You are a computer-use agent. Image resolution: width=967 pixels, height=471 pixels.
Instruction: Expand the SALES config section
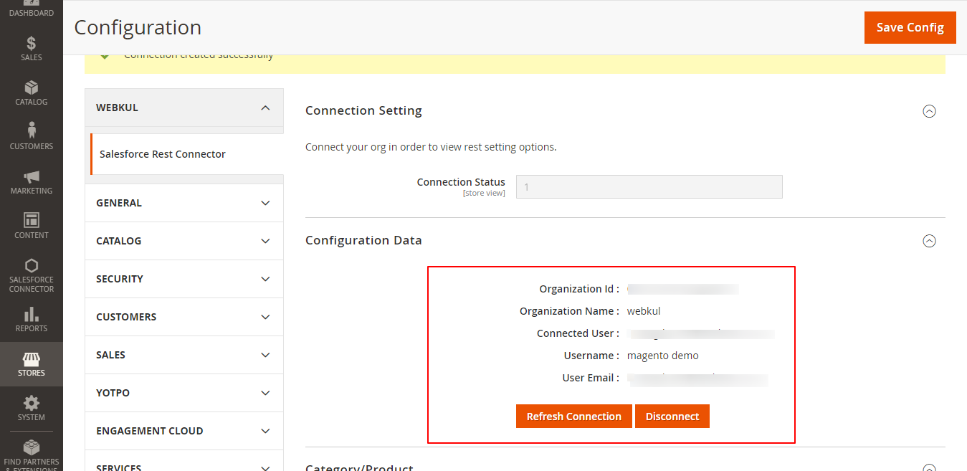click(x=184, y=355)
